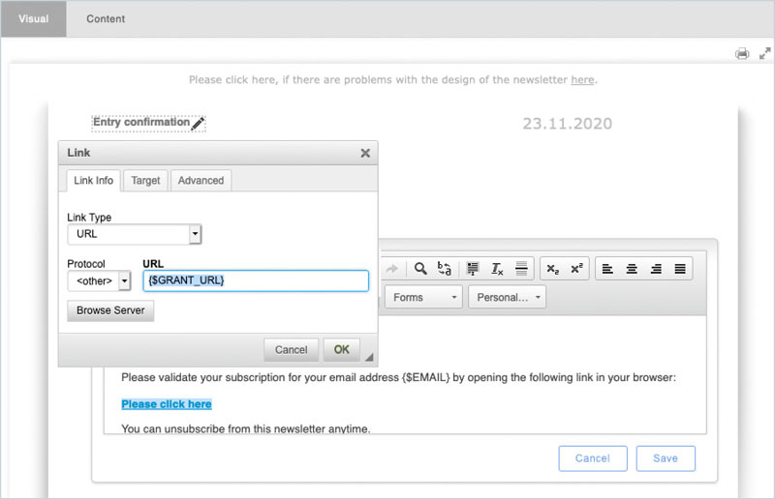Click the print icon at top right

742,54
